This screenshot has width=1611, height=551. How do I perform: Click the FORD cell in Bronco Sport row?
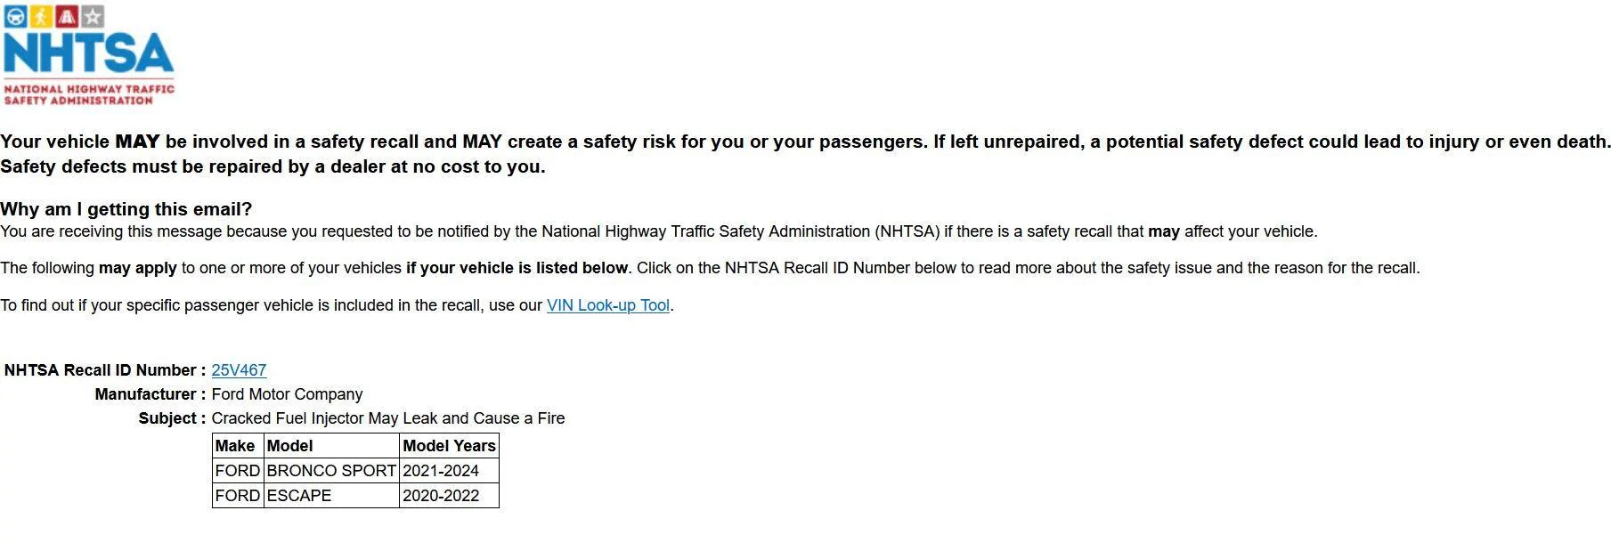[238, 471]
